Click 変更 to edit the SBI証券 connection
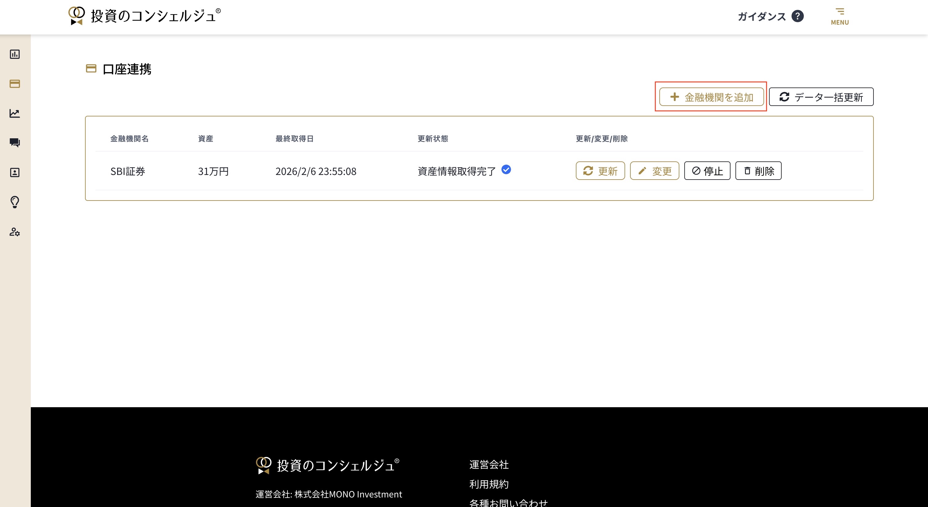928x507 pixels. (x=654, y=171)
